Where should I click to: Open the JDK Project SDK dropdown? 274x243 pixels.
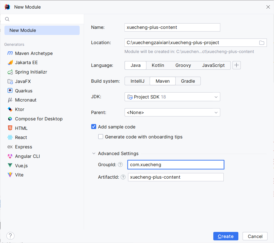(172, 97)
